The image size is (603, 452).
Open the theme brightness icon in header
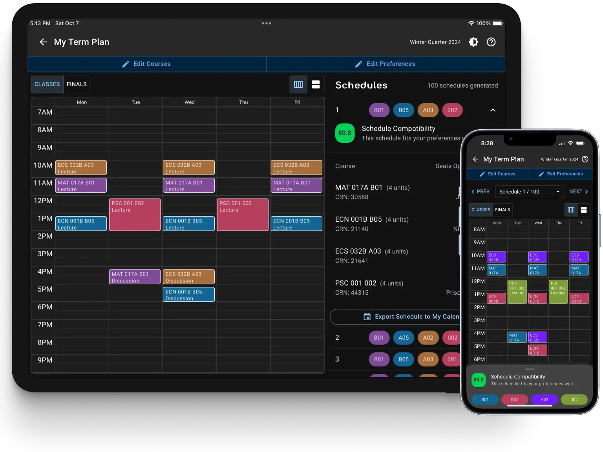(473, 42)
